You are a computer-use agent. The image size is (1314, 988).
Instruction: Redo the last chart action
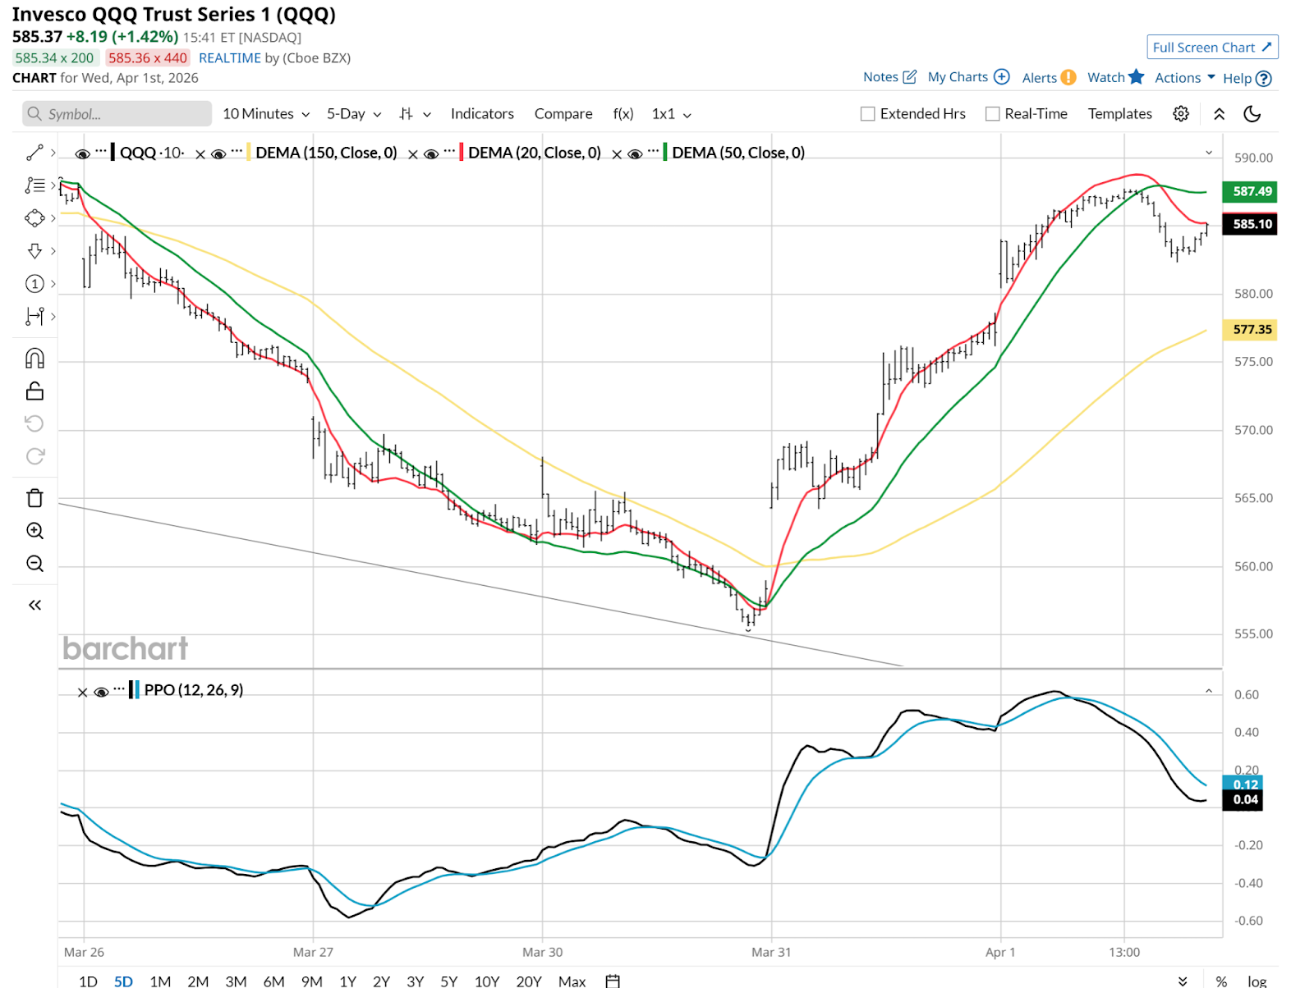click(x=34, y=456)
